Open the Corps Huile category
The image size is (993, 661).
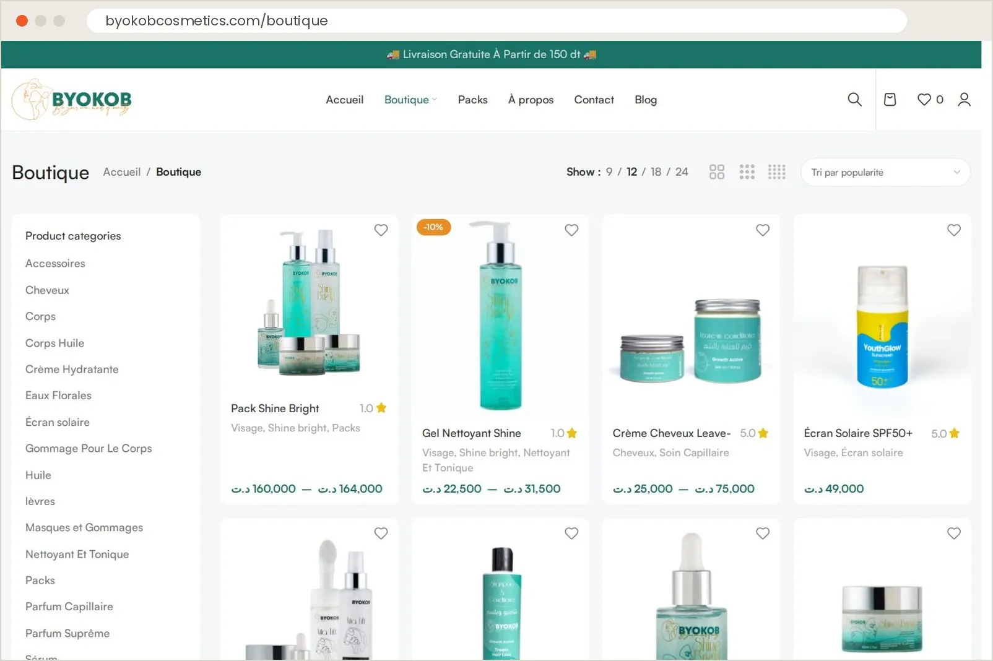[54, 343]
